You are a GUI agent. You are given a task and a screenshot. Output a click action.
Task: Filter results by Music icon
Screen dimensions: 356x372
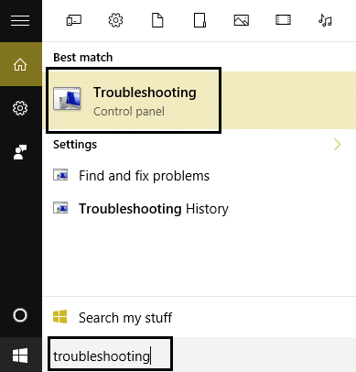pos(325,20)
